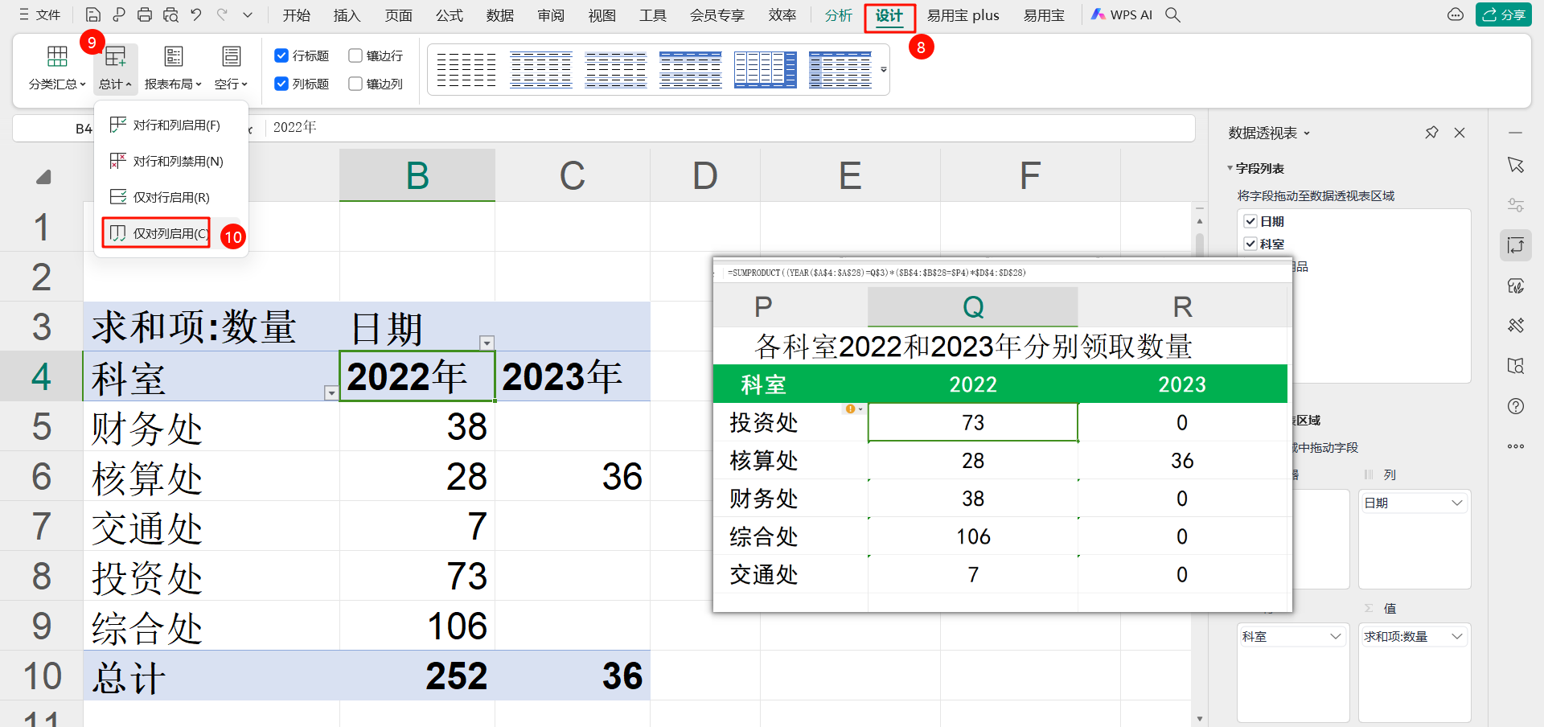Choose 对行和列禁用(N) menu item

pyautogui.click(x=170, y=161)
